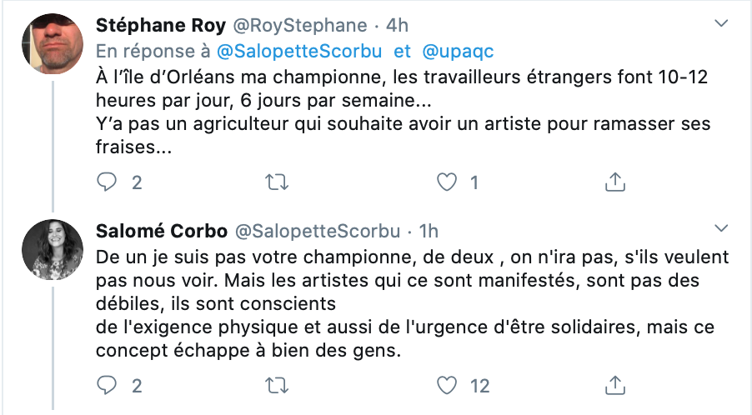The width and height of the screenshot is (752, 415).
Task: Click Stéphane Roy's profile picture
Action: pyautogui.click(x=53, y=43)
